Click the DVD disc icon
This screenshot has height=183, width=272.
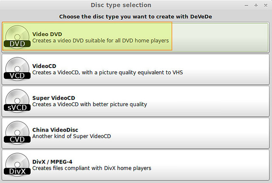point(17,37)
